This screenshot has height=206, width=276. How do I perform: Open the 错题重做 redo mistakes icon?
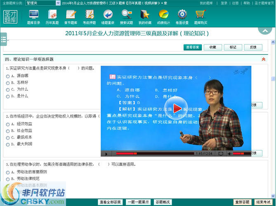108,17
